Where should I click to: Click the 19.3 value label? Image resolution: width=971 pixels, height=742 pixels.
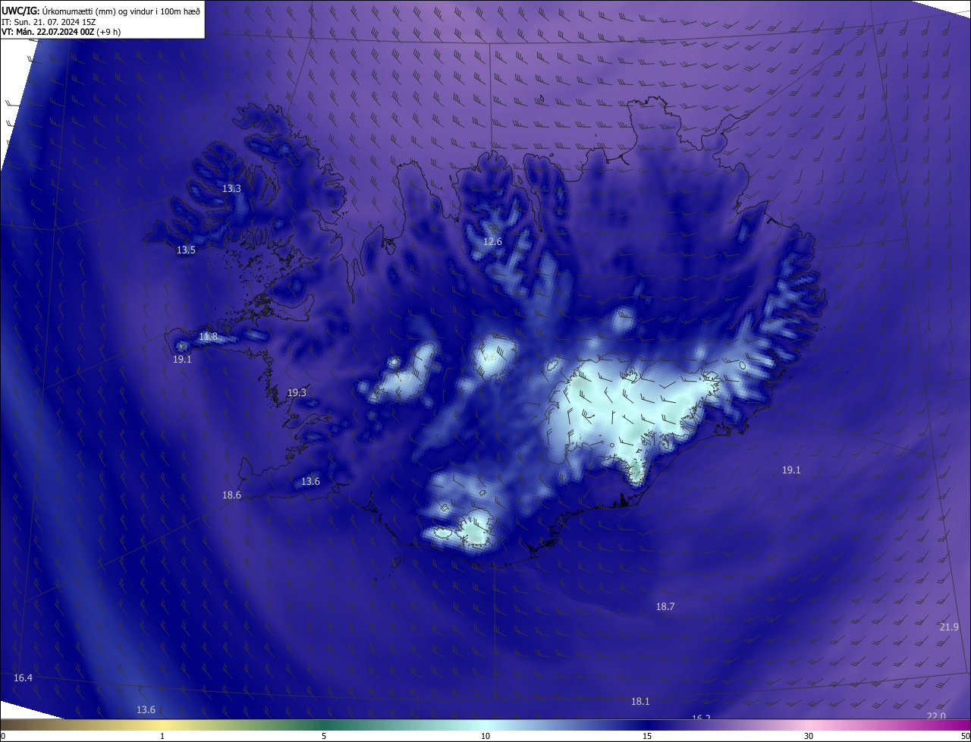297,392
